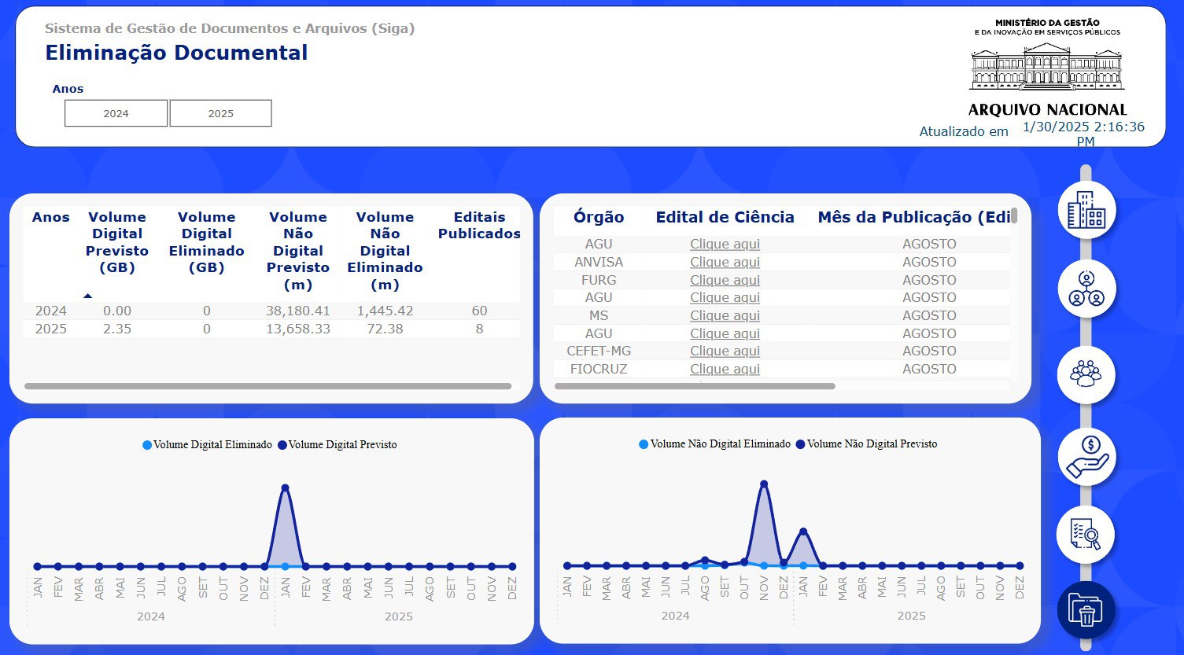Toggle the 2024 year filter

(116, 113)
